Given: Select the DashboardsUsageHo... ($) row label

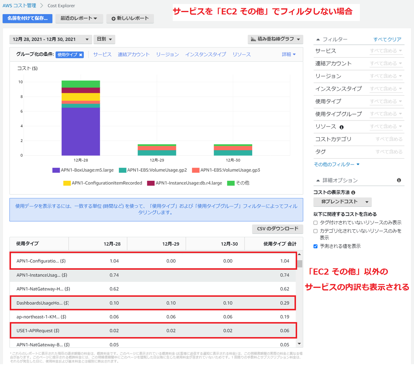Looking at the screenshot, I should pyautogui.click(x=42, y=303).
